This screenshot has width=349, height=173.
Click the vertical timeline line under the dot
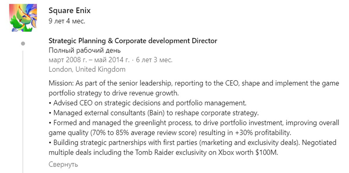[23, 110]
